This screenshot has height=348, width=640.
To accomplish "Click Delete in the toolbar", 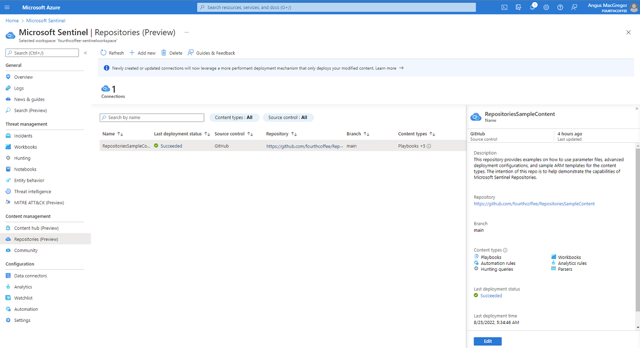I will point(172,53).
